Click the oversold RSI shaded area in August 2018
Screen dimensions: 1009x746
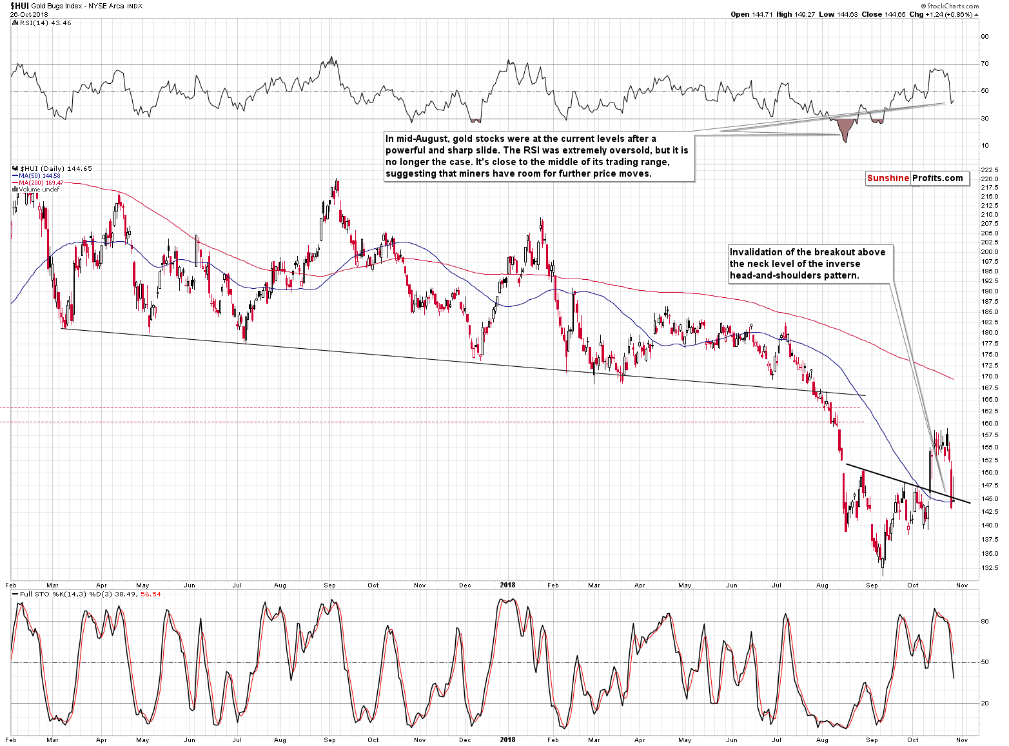844,128
